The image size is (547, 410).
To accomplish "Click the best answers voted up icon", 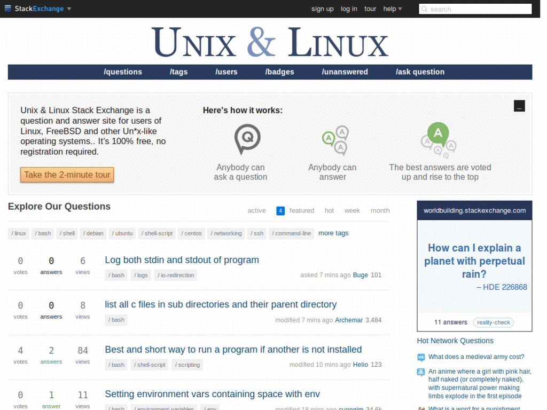I will coord(439,140).
